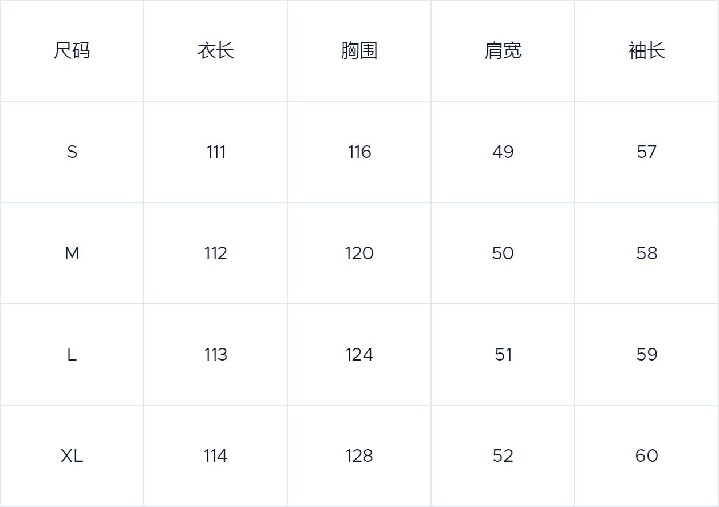
Task: Click the XL size cell
Action: (72, 456)
